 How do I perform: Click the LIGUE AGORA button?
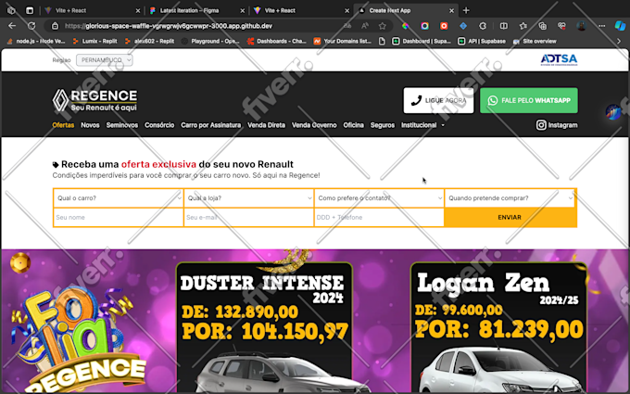438,100
